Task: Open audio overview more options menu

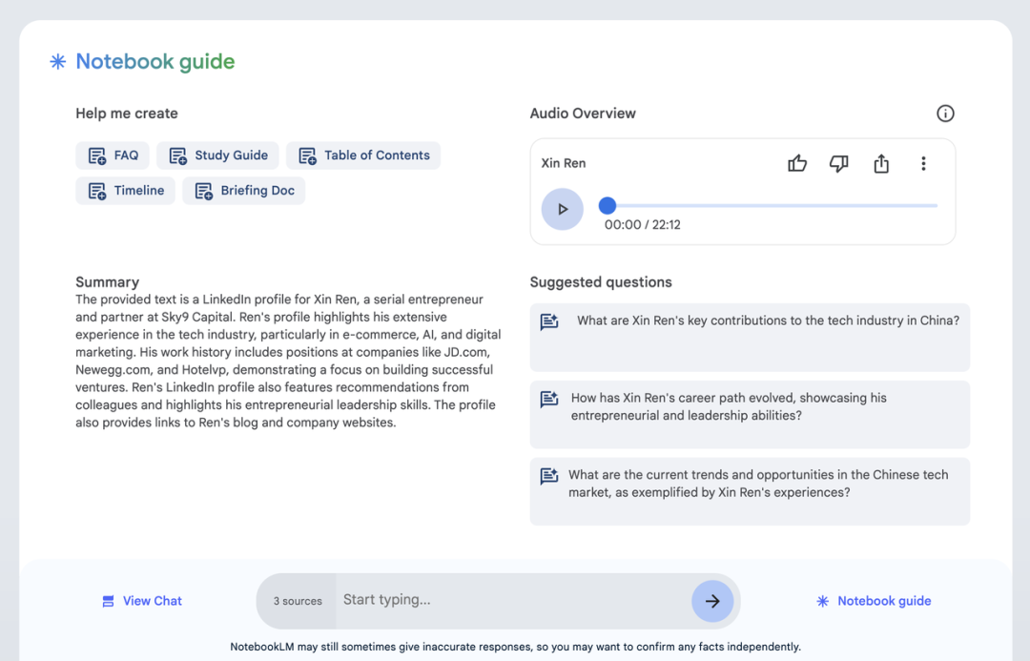Action: (923, 163)
